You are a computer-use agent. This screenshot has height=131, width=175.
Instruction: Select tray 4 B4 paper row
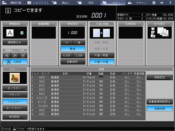click(88, 94)
